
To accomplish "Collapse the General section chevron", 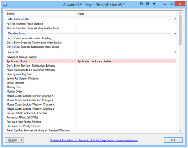I will click(x=175, y=52).
